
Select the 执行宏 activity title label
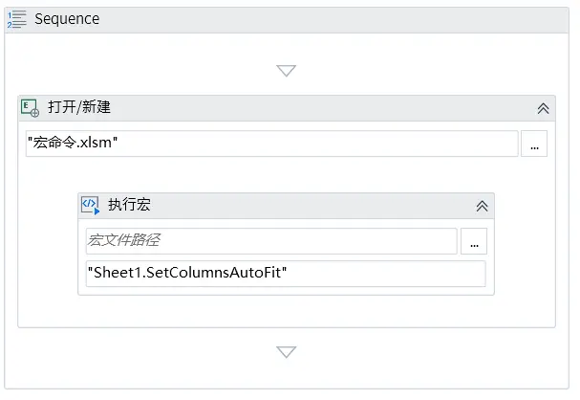click(x=129, y=205)
